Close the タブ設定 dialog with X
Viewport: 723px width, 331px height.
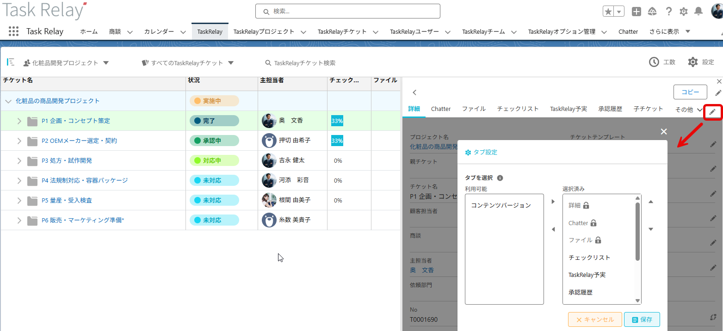point(664,132)
